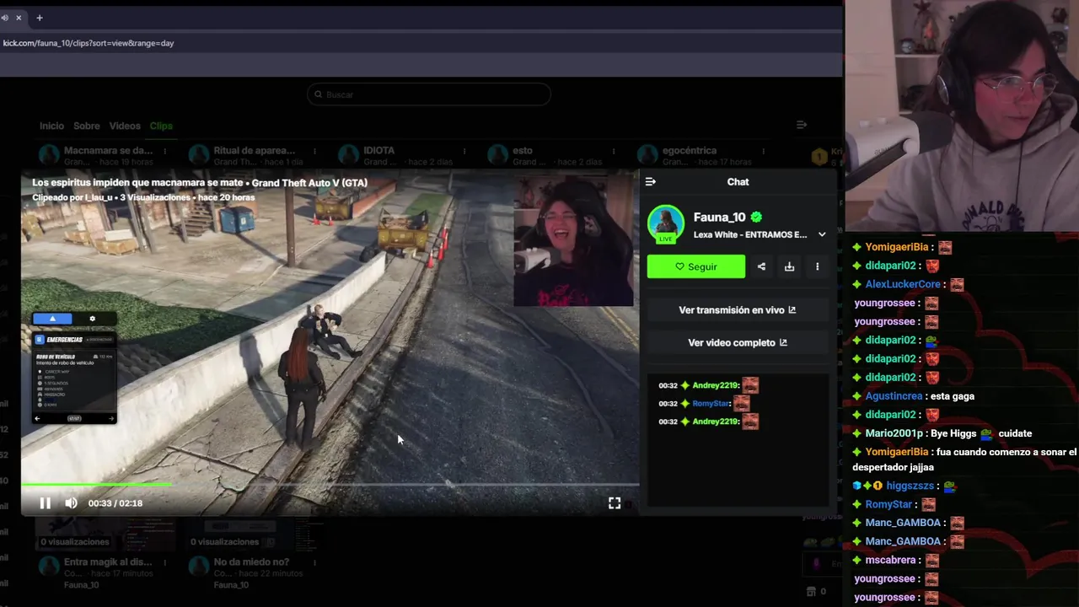Open options menu for 'Macnamara se da...' clip
1079x607 pixels.
[x=164, y=151]
